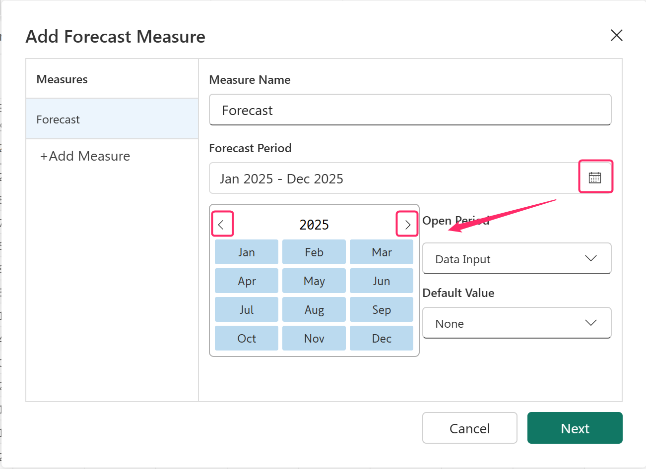Cancel the forecast measure dialog
The image size is (646, 469).
point(469,428)
